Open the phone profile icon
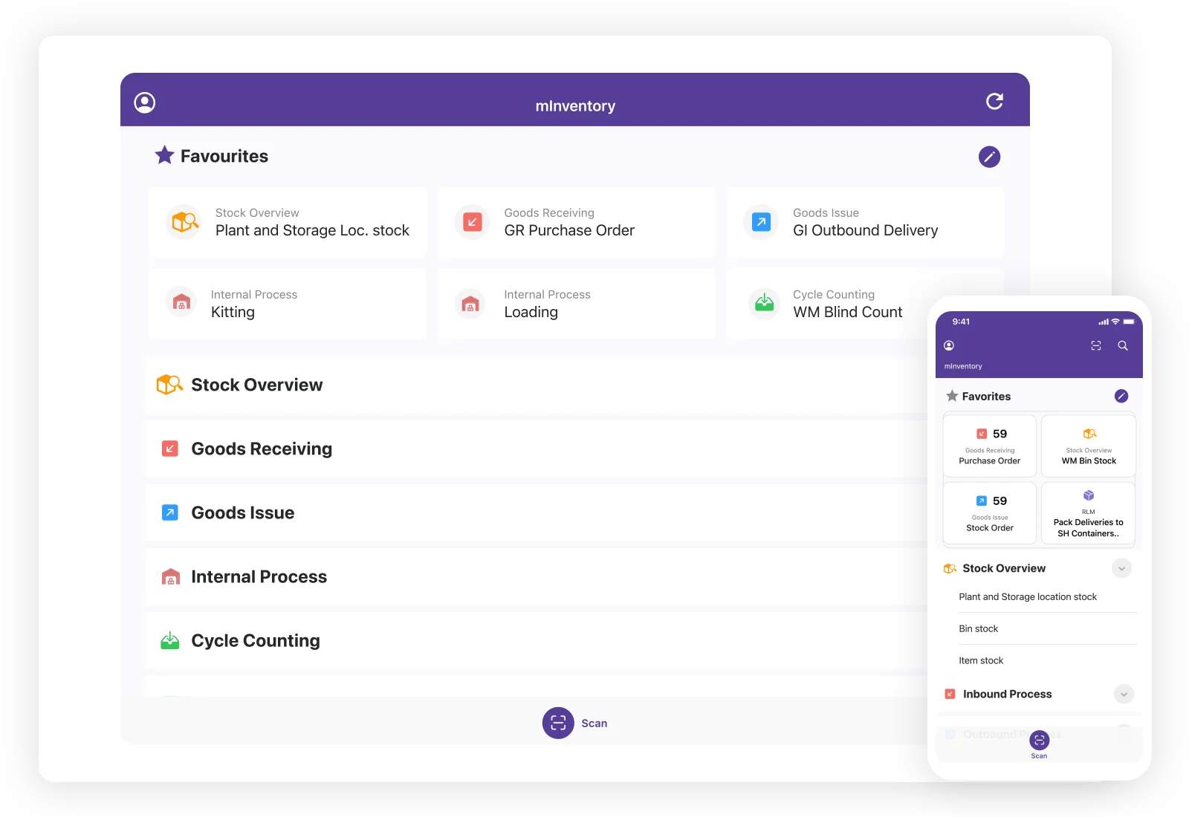Screen dimensions: 1189x817 (949, 345)
